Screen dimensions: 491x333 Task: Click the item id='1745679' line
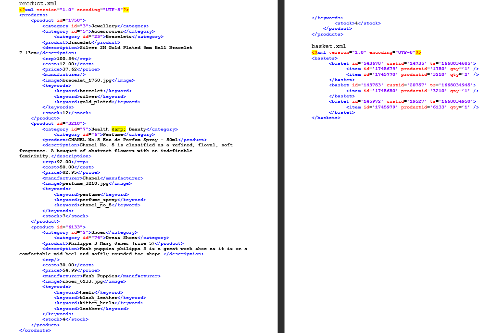pyautogui.click(x=413, y=69)
